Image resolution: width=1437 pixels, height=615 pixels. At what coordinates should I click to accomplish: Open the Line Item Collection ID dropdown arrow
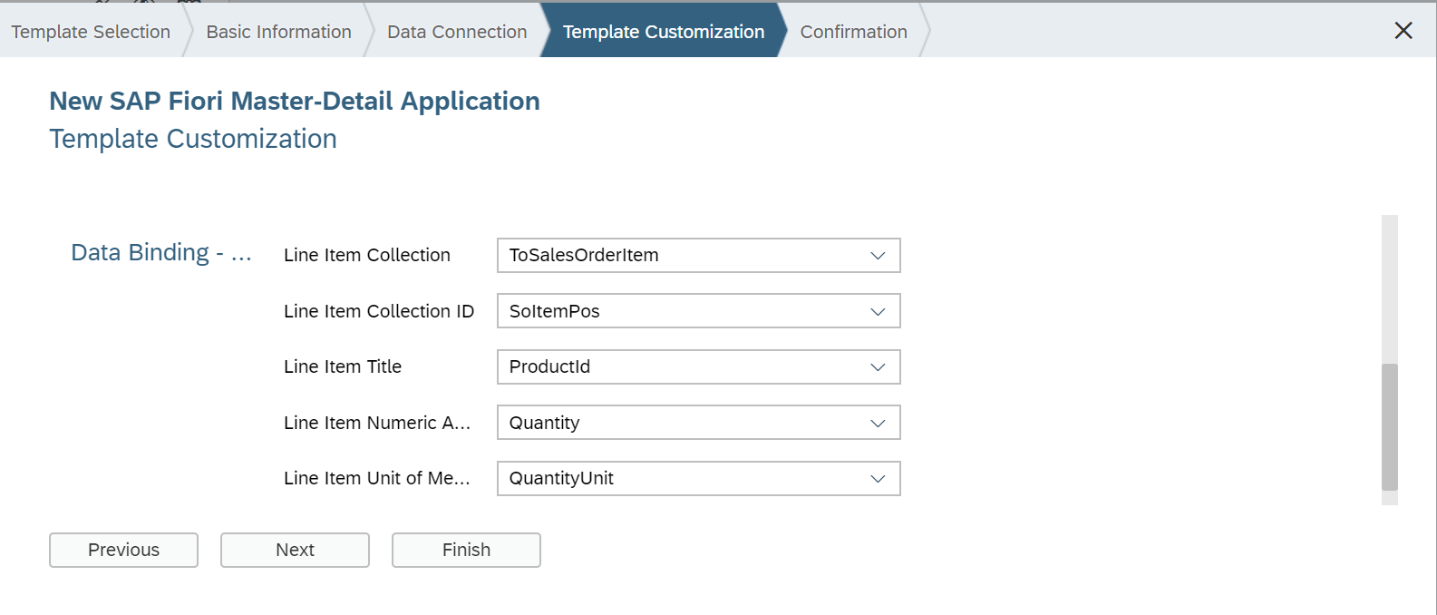(878, 312)
